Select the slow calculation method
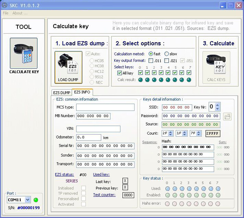The width and height of the screenshot is (244, 218). tap(167, 54)
